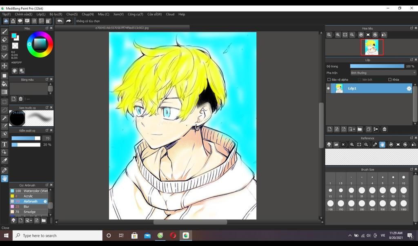The image size is (418, 246).
Task: Open Microsoft Store from the taskbar
Action: click(134, 236)
